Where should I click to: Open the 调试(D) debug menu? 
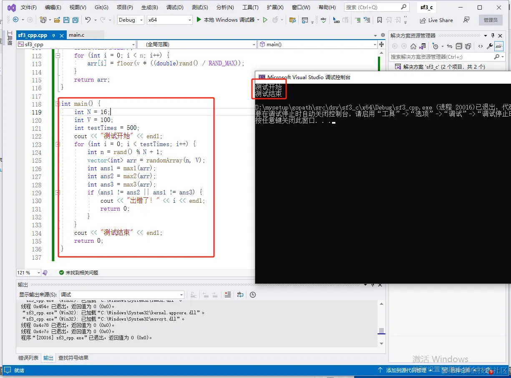click(175, 7)
